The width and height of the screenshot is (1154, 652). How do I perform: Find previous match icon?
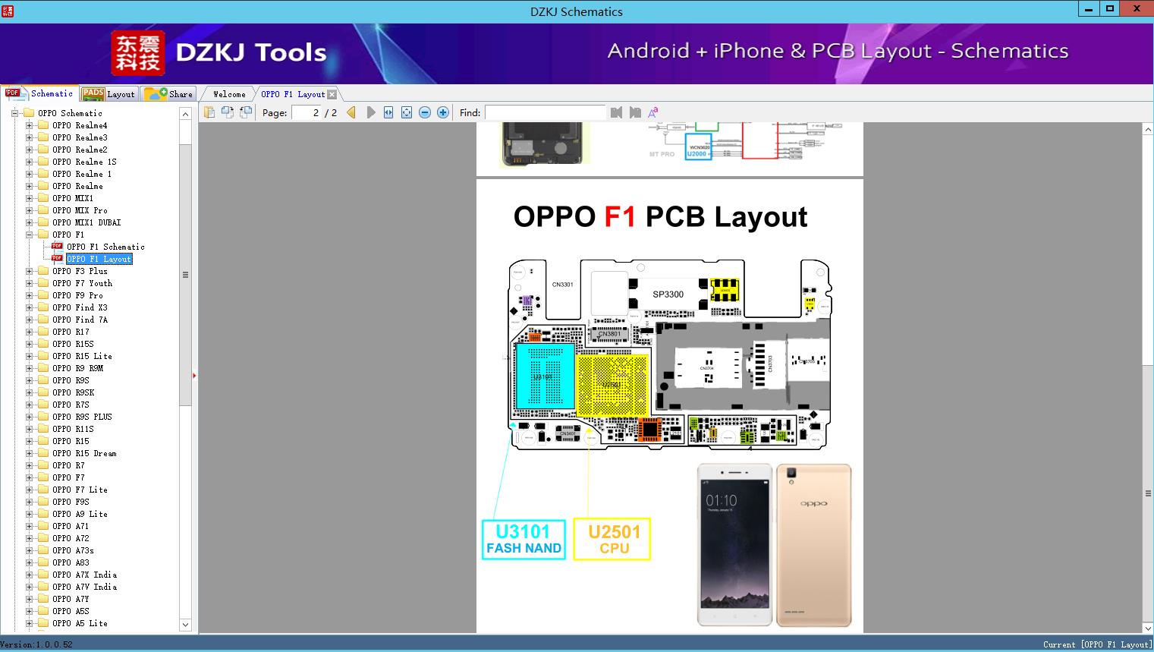(x=616, y=112)
